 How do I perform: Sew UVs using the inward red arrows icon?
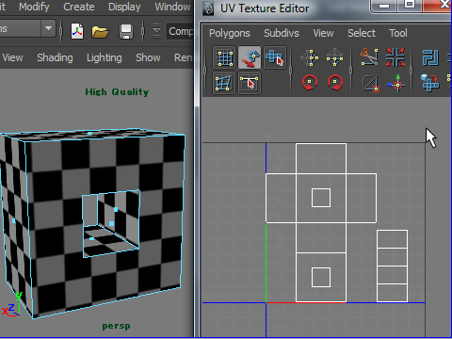point(395,56)
